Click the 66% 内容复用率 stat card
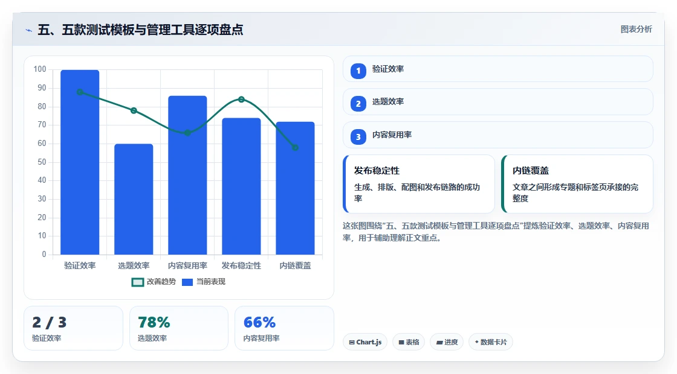 (x=284, y=328)
